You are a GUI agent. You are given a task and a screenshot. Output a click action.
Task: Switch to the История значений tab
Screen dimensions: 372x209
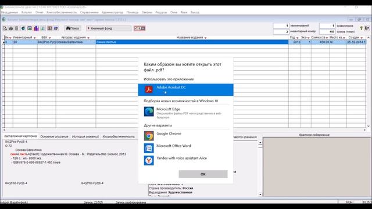click(x=85, y=137)
